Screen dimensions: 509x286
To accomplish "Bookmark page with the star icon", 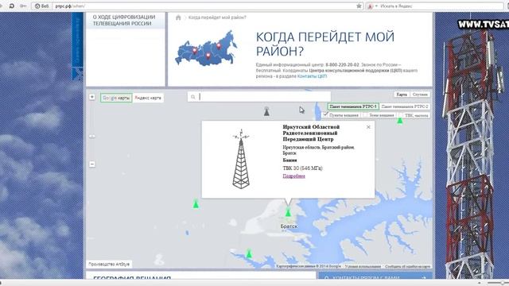I will [359, 6].
